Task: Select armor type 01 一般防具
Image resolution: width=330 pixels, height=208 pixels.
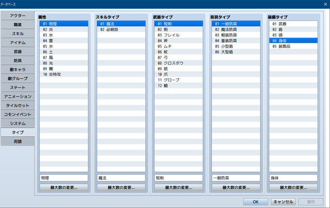Action: coord(236,24)
